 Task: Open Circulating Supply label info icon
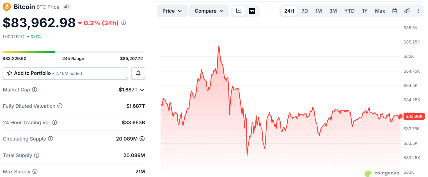(51, 139)
